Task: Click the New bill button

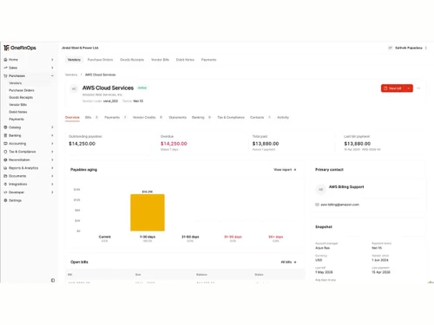Action: pyautogui.click(x=393, y=88)
